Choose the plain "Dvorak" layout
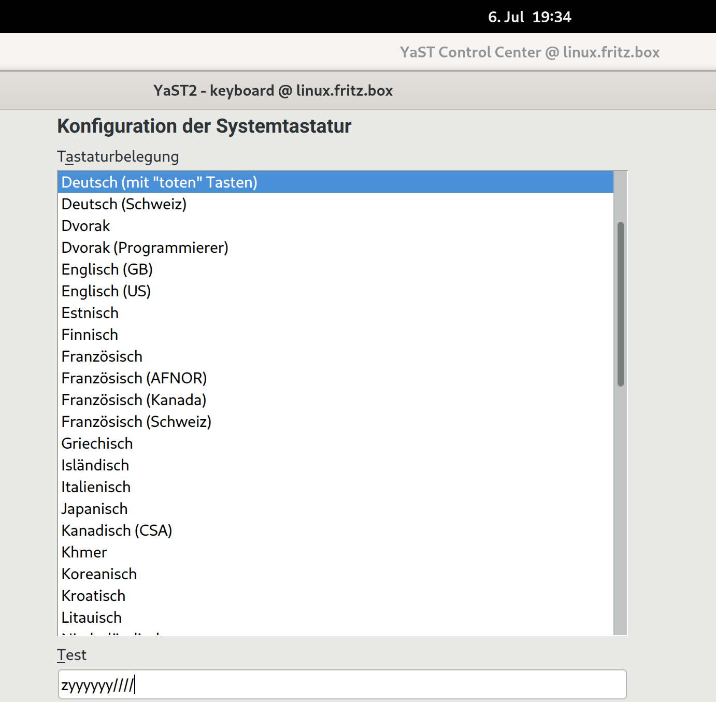 tap(336, 226)
